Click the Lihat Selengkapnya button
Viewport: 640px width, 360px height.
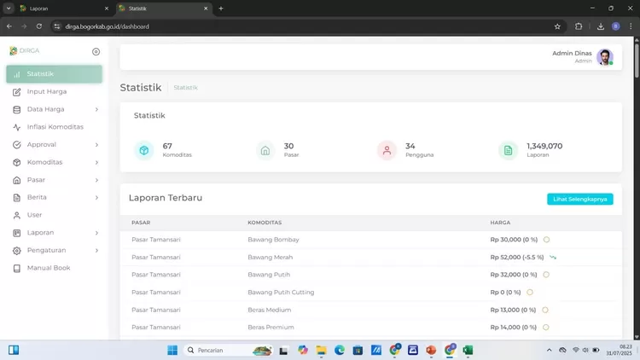[x=579, y=199]
